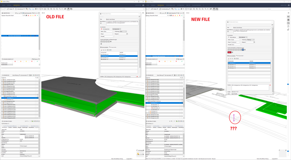The image size is (291, 160).
Task: Toggle the Beschreibung checkbox in the left Problemdetails dialog
Action: click(x=101, y=23)
